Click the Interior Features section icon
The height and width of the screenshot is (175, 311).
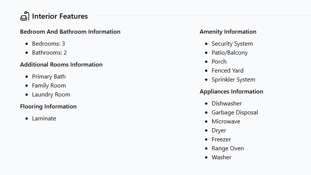(x=25, y=16)
